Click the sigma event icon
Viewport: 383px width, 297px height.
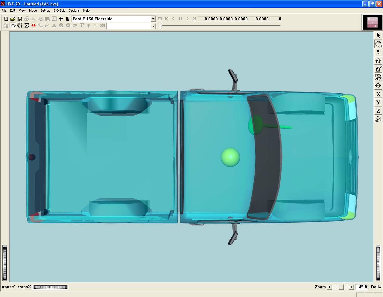27,26
